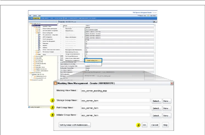
Task: Cancel the Masking View Management dialog
Action: pos(155,125)
